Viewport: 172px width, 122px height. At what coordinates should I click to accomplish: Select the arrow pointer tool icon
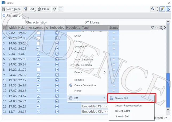pos(168,9)
